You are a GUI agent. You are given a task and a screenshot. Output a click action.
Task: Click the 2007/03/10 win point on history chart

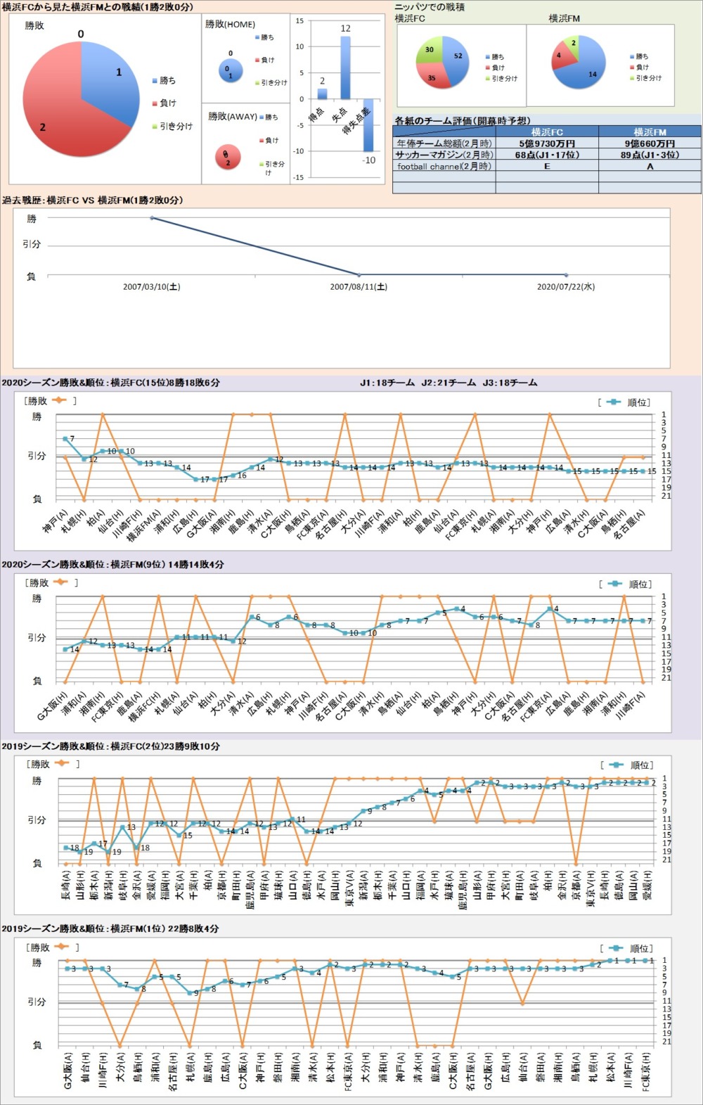pos(152,218)
